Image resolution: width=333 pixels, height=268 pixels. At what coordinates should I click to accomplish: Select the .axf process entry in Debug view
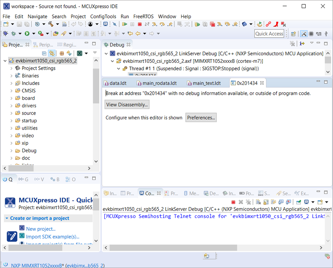[193, 61]
